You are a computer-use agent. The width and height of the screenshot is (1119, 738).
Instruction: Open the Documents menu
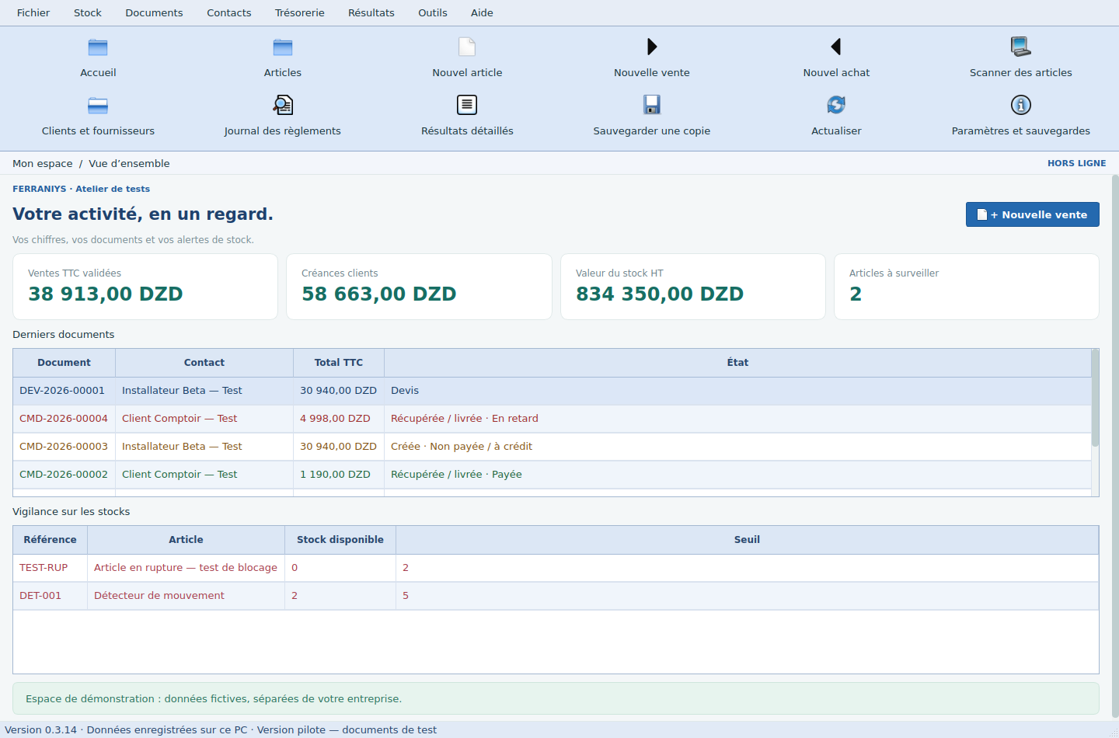click(x=154, y=12)
